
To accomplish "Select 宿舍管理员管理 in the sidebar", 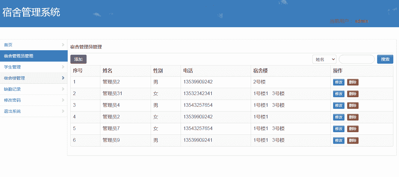I will coord(19,56).
